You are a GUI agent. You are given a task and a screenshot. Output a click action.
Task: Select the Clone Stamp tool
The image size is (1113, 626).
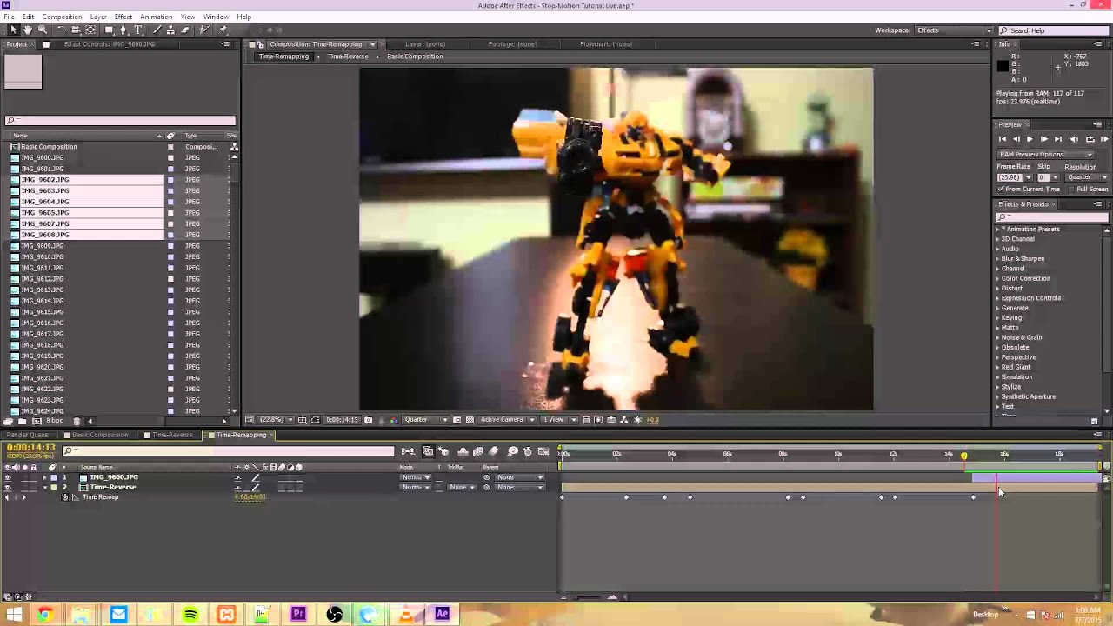[x=170, y=30]
